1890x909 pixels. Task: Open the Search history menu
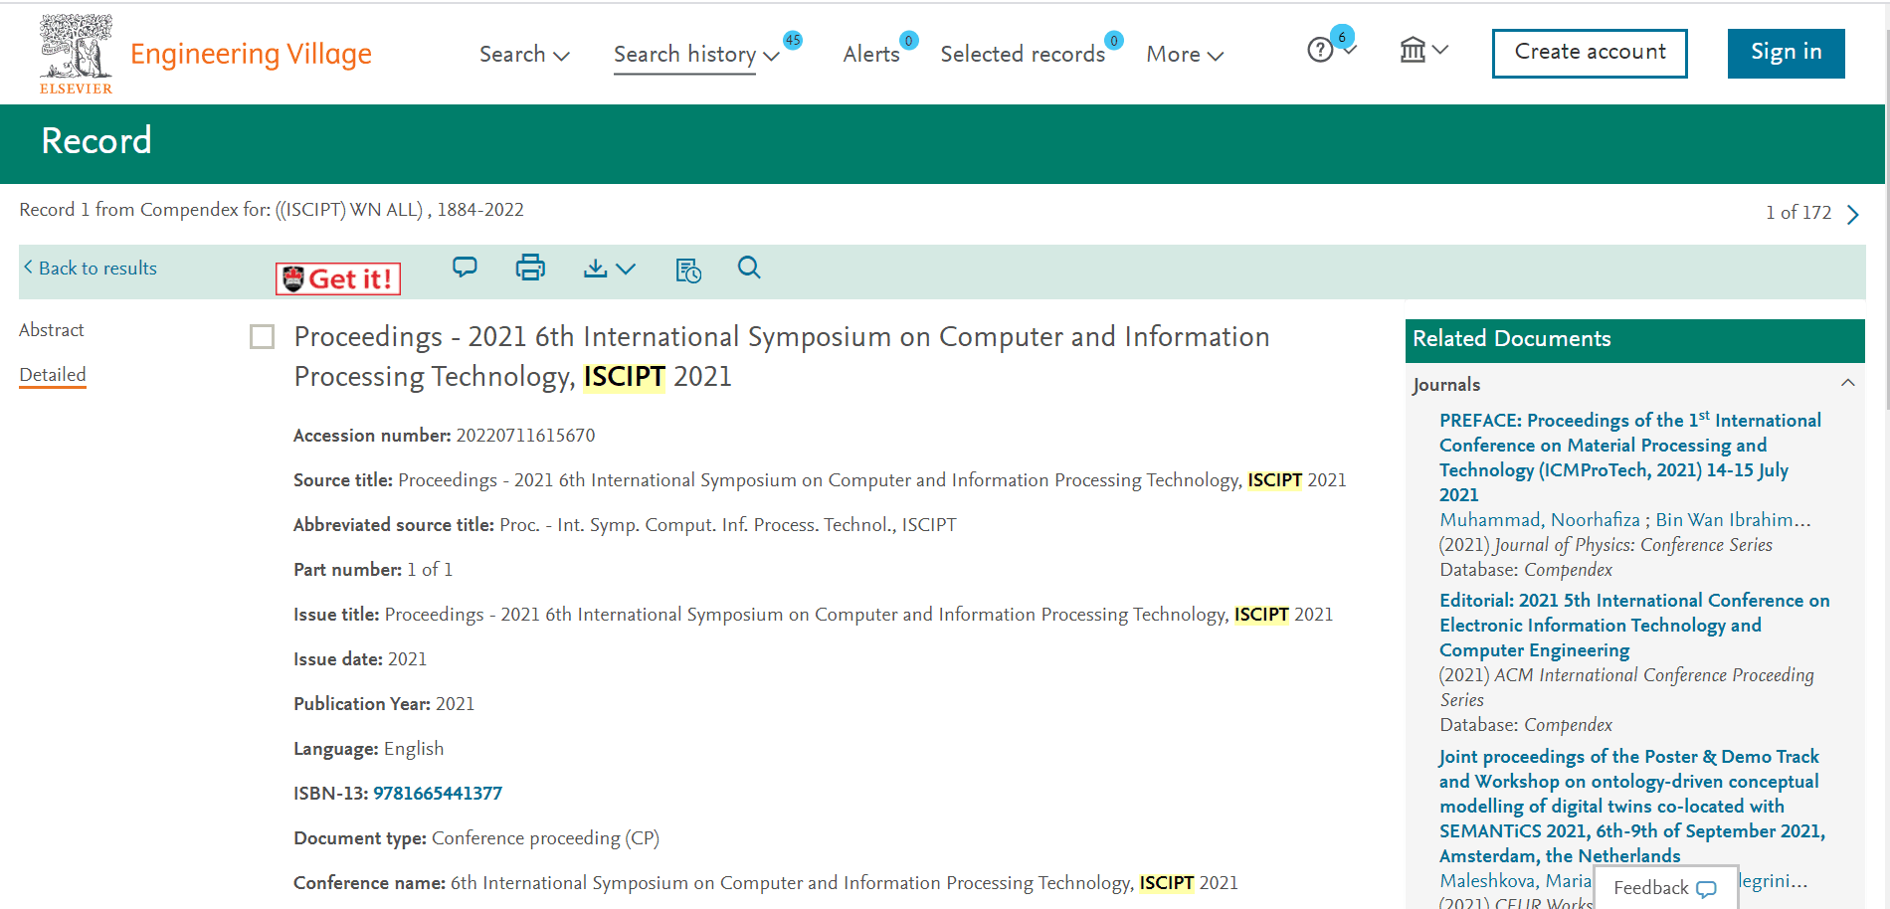(x=695, y=55)
